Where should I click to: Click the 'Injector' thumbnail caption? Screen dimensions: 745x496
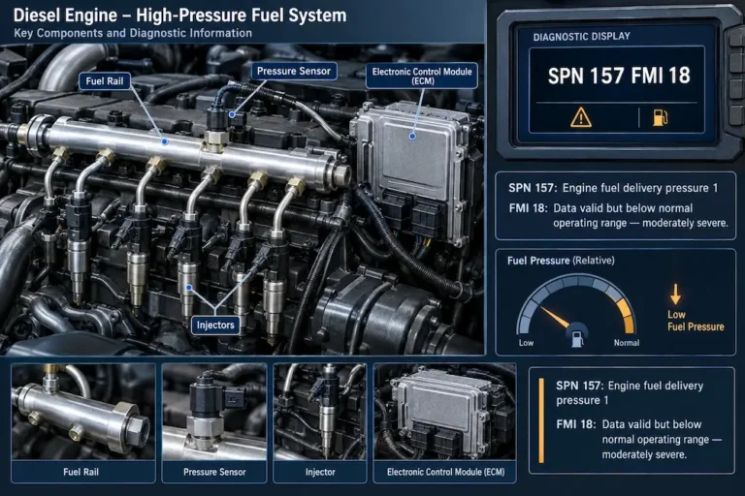320,472
